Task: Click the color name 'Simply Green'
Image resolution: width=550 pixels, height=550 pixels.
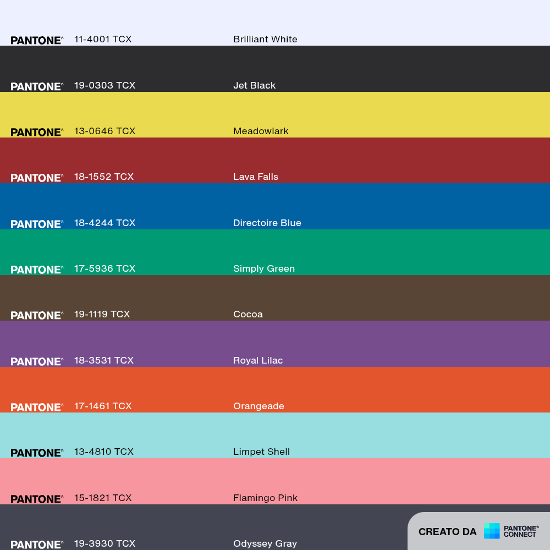Action: [264, 269]
